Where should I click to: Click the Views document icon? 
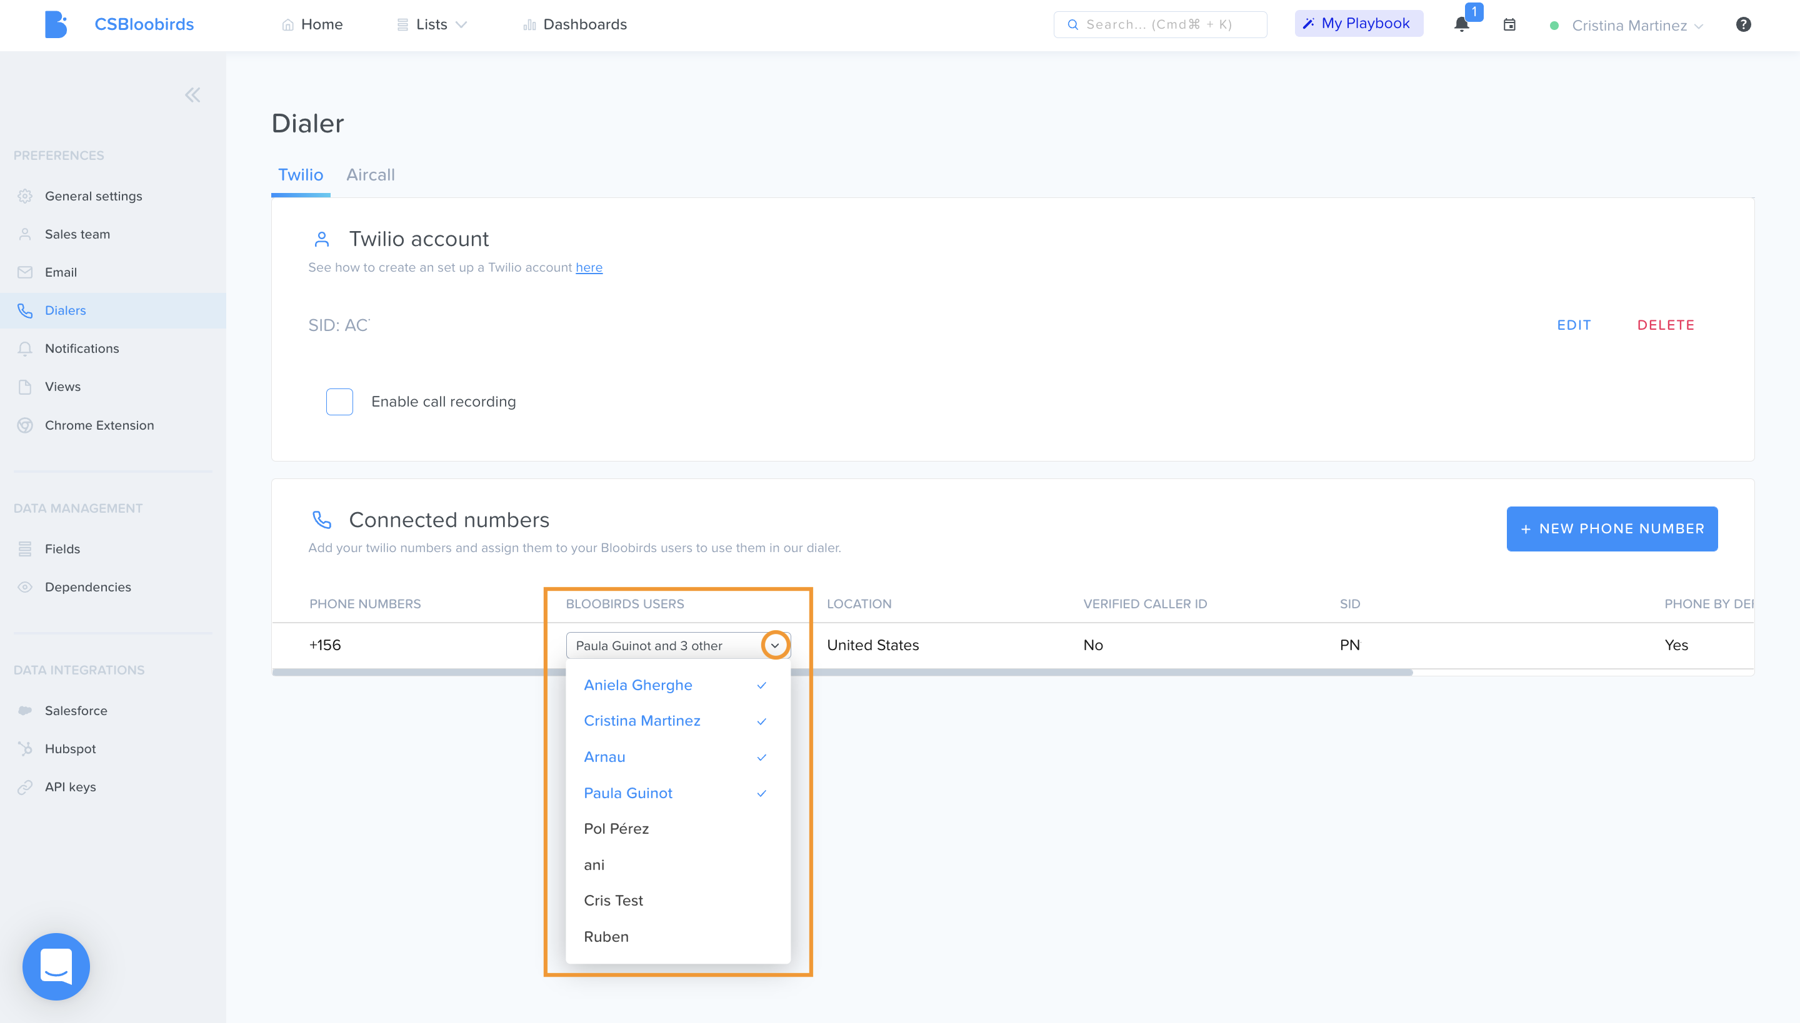(x=25, y=387)
